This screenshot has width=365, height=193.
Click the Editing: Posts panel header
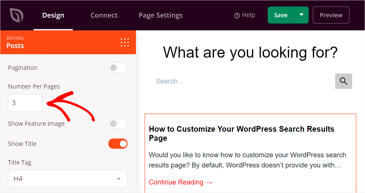click(68, 42)
